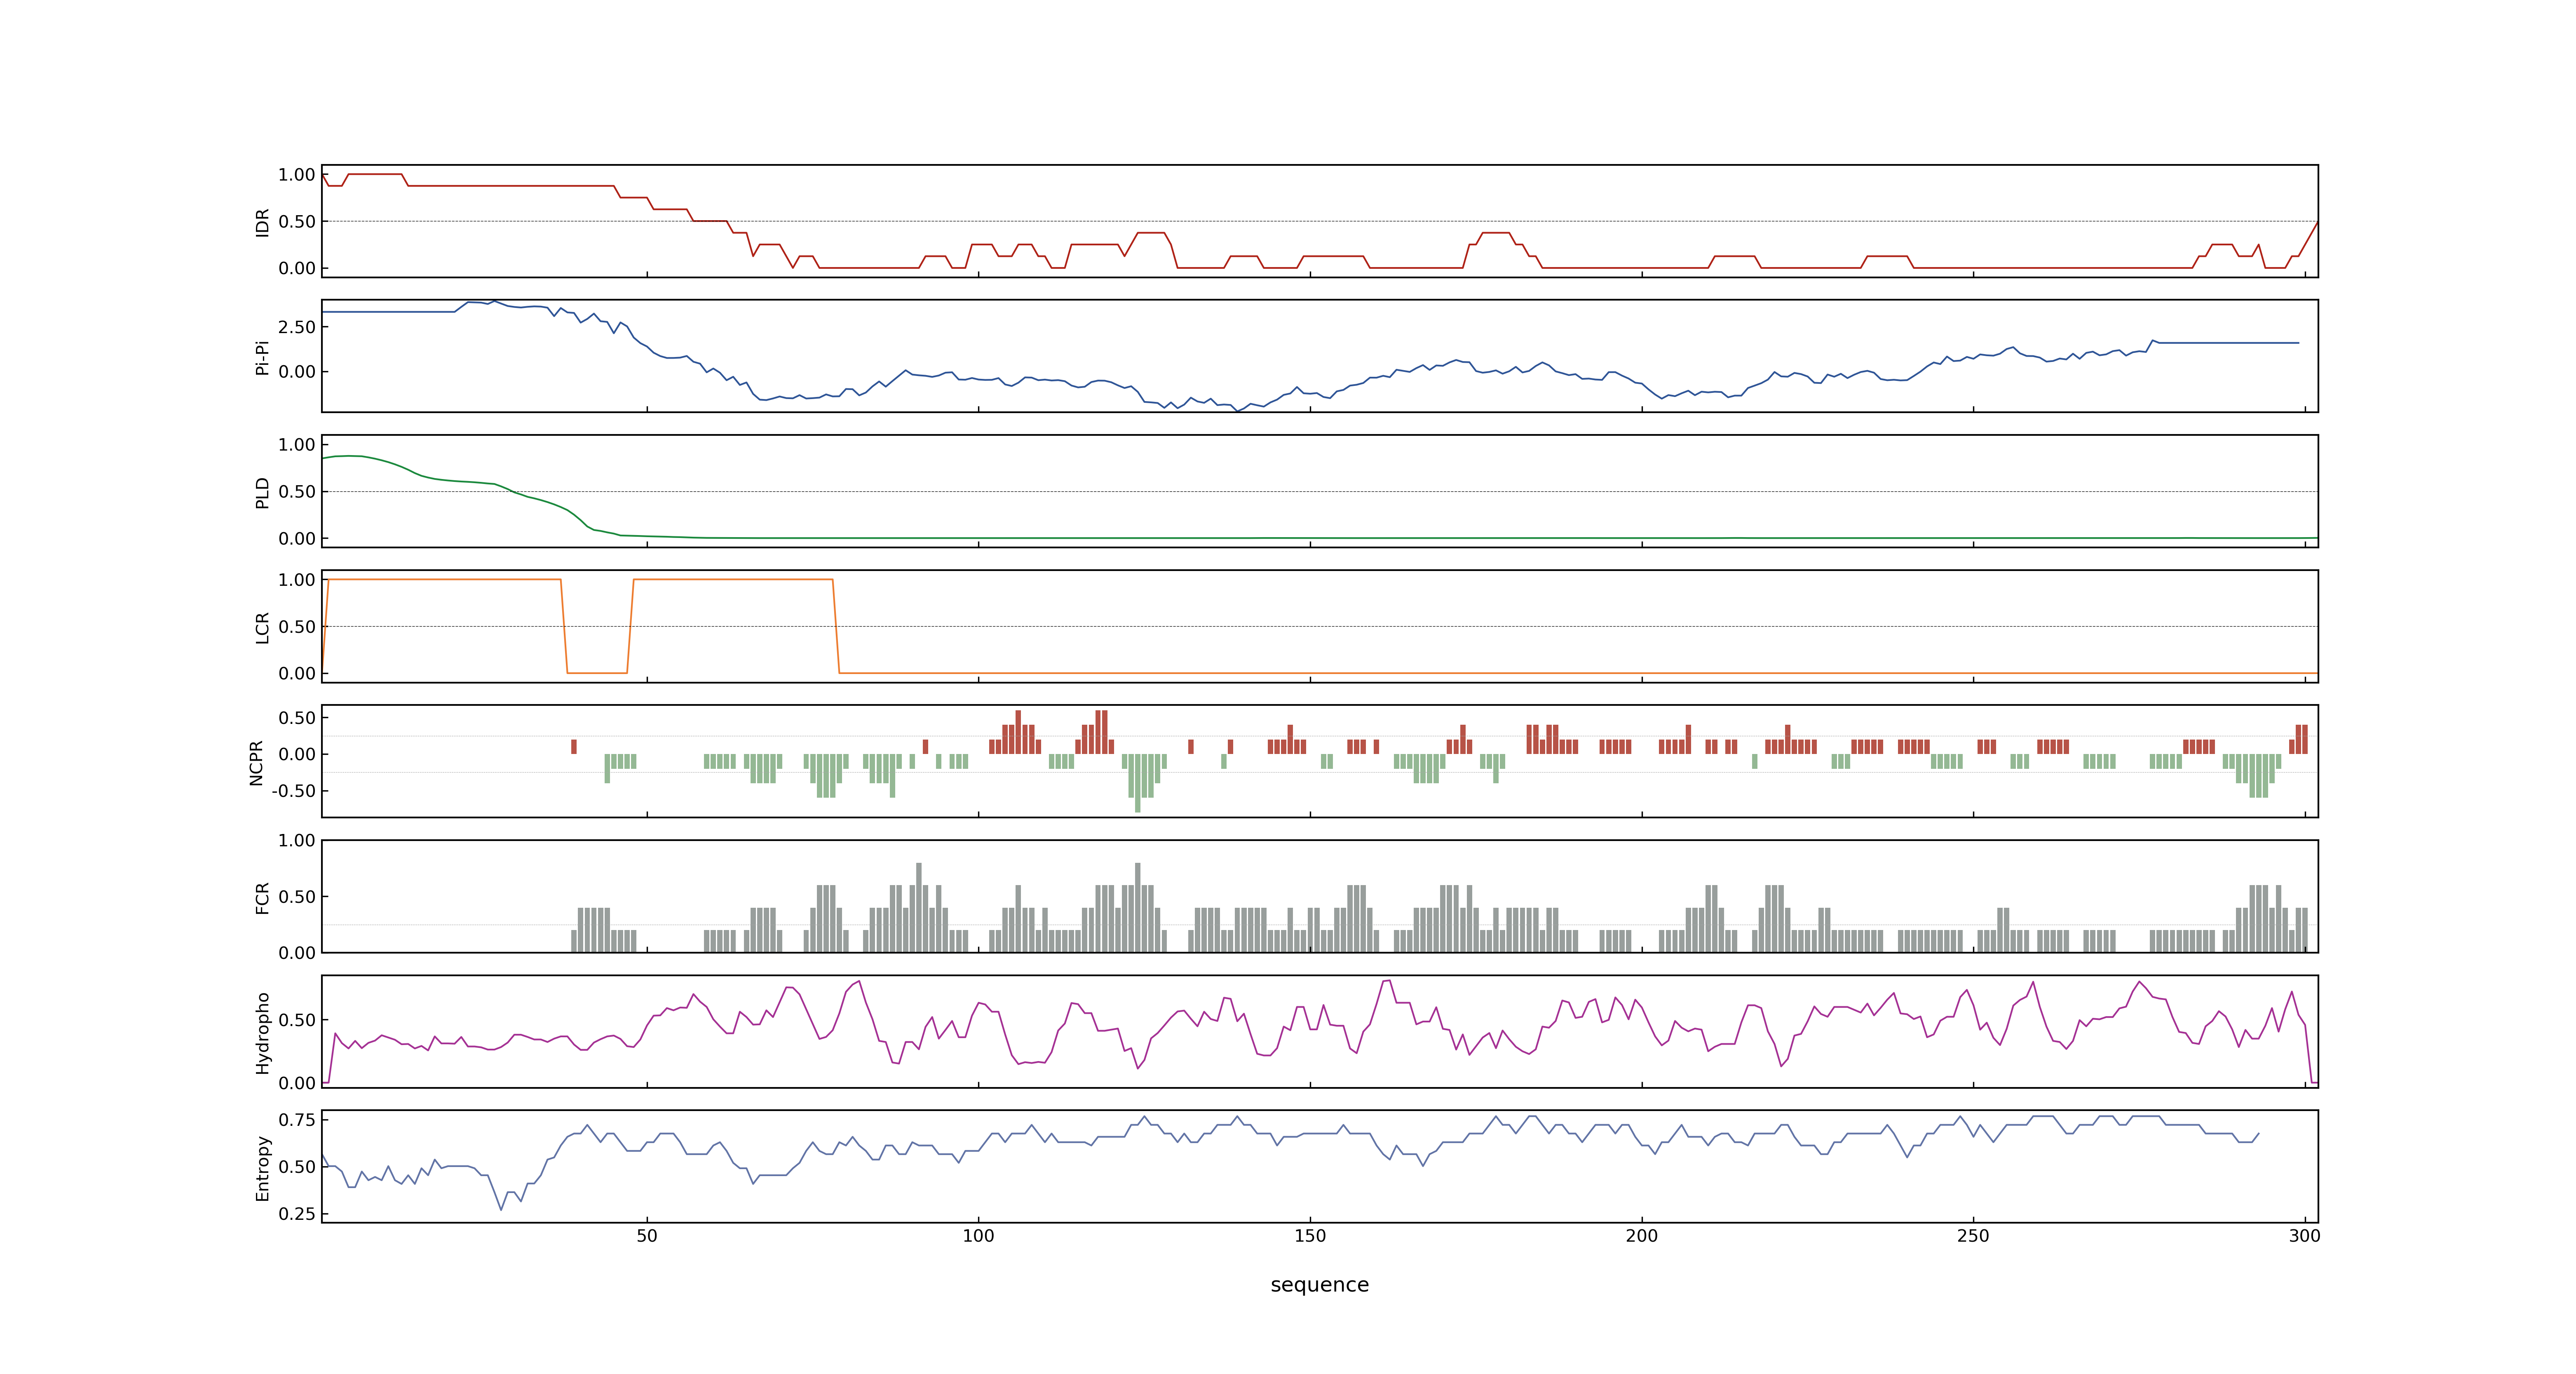This screenshot has width=2576, height=1374.
Task: Click the LCR y-axis label
Action: (263, 627)
